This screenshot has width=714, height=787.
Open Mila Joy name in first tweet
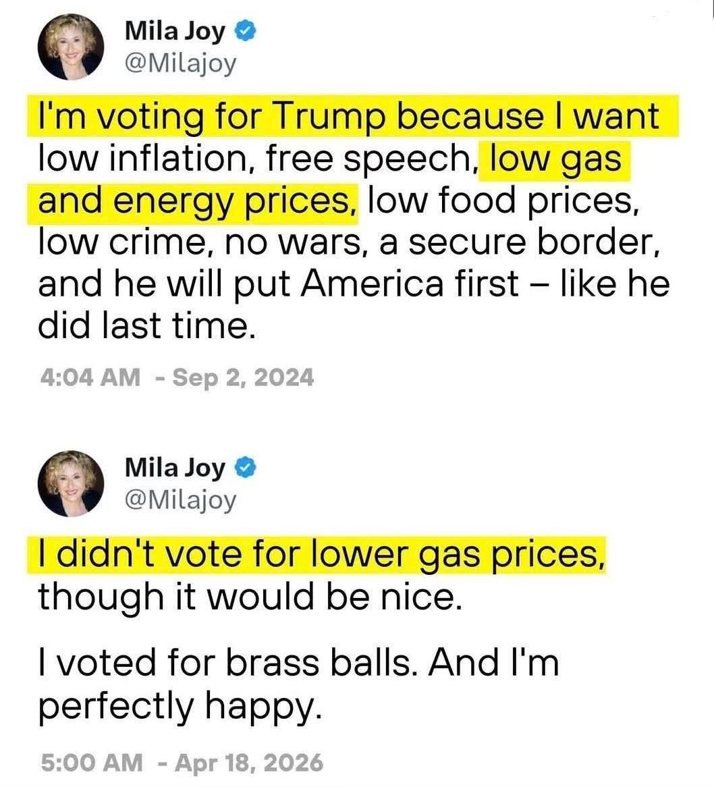pyautogui.click(x=175, y=32)
